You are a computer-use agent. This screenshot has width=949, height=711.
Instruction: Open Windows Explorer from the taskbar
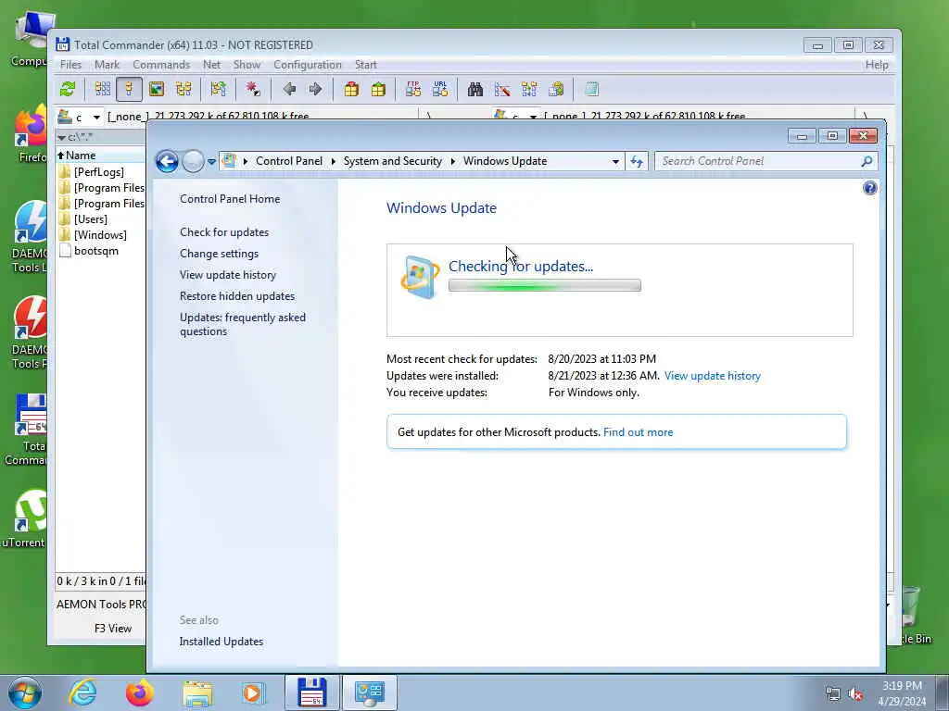tap(197, 693)
